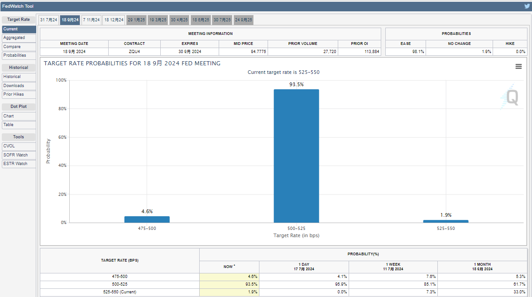Image resolution: width=532 pixels, height=297 pixels.
Task: Click the 93.5% bar label
Action: click(x=296, y=85)
